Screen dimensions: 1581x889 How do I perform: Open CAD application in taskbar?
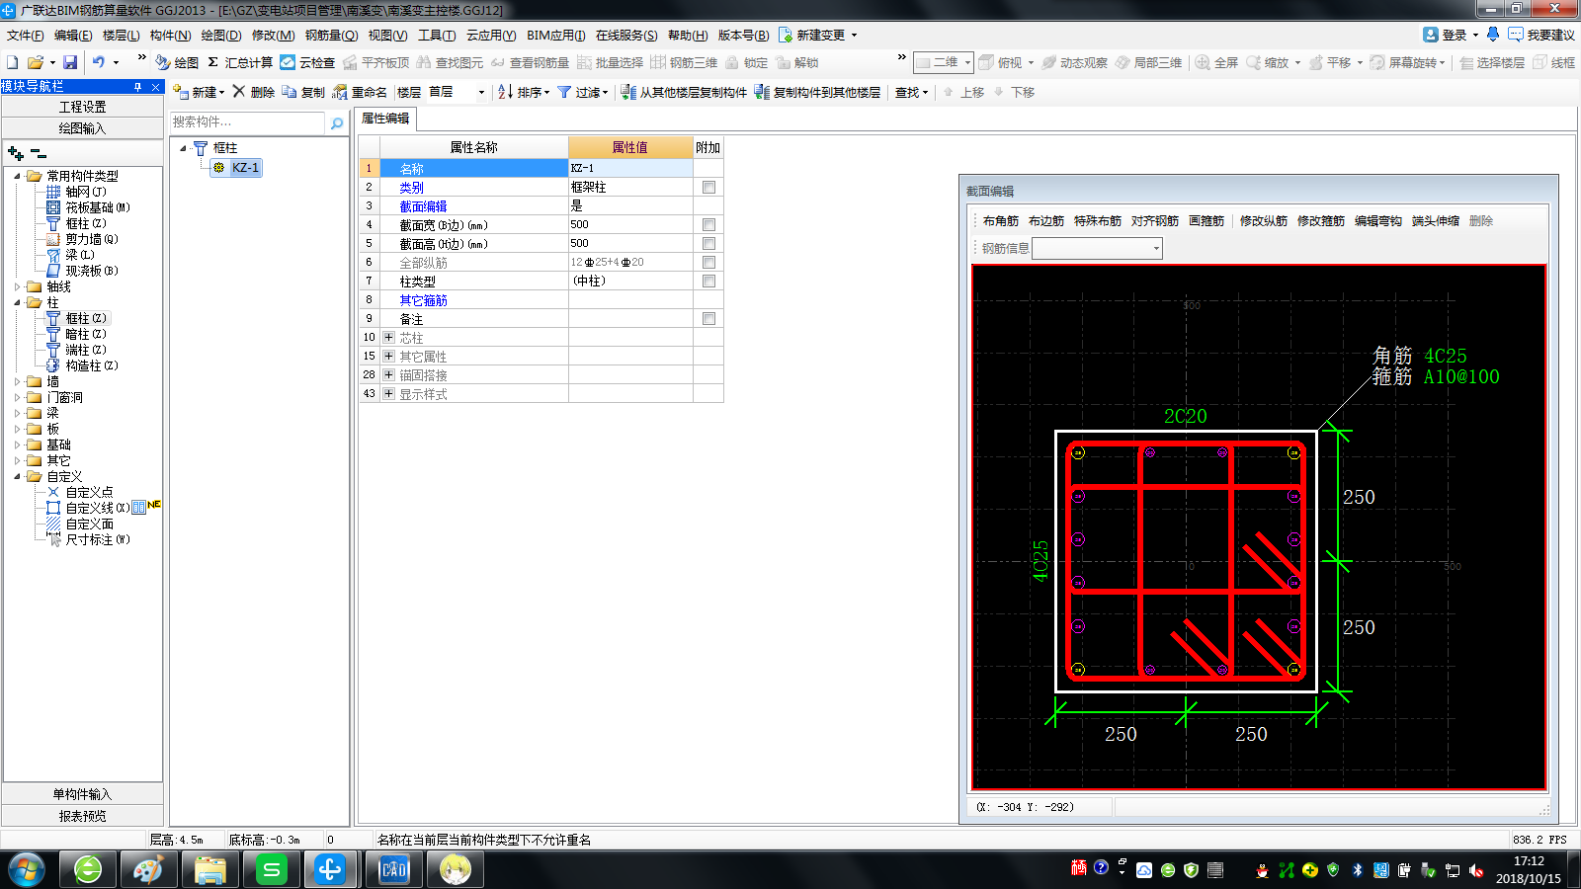click(x=393, y=869)
